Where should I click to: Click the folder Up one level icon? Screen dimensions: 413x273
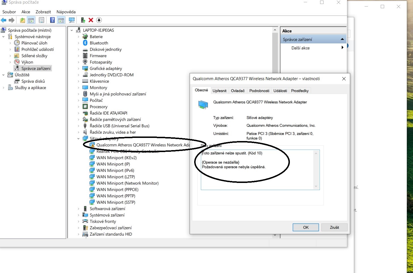(22, 20)
